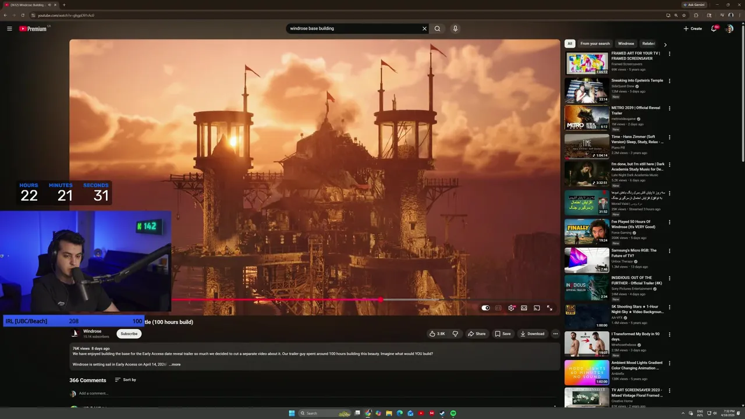Screen dimensions: 745x419
Task: Open options for Sneaking into Epstein's Temple
Action: click(x=669, y=81)
